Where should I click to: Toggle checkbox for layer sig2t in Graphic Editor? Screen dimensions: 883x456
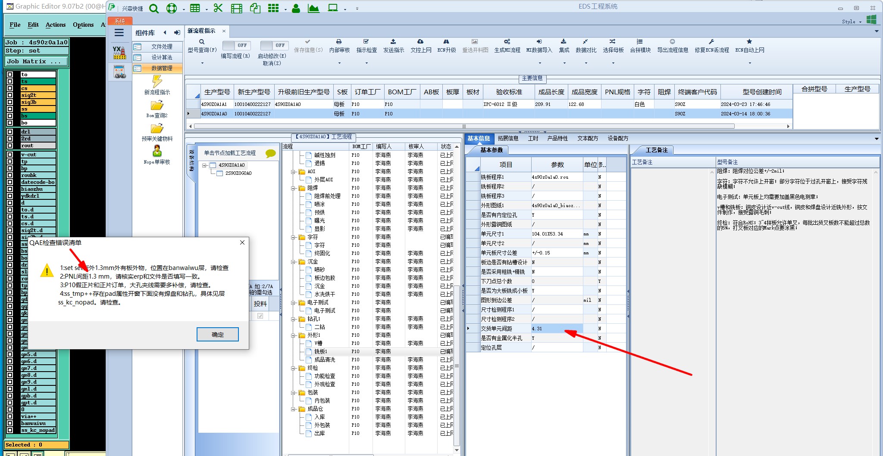coord(10,95)
